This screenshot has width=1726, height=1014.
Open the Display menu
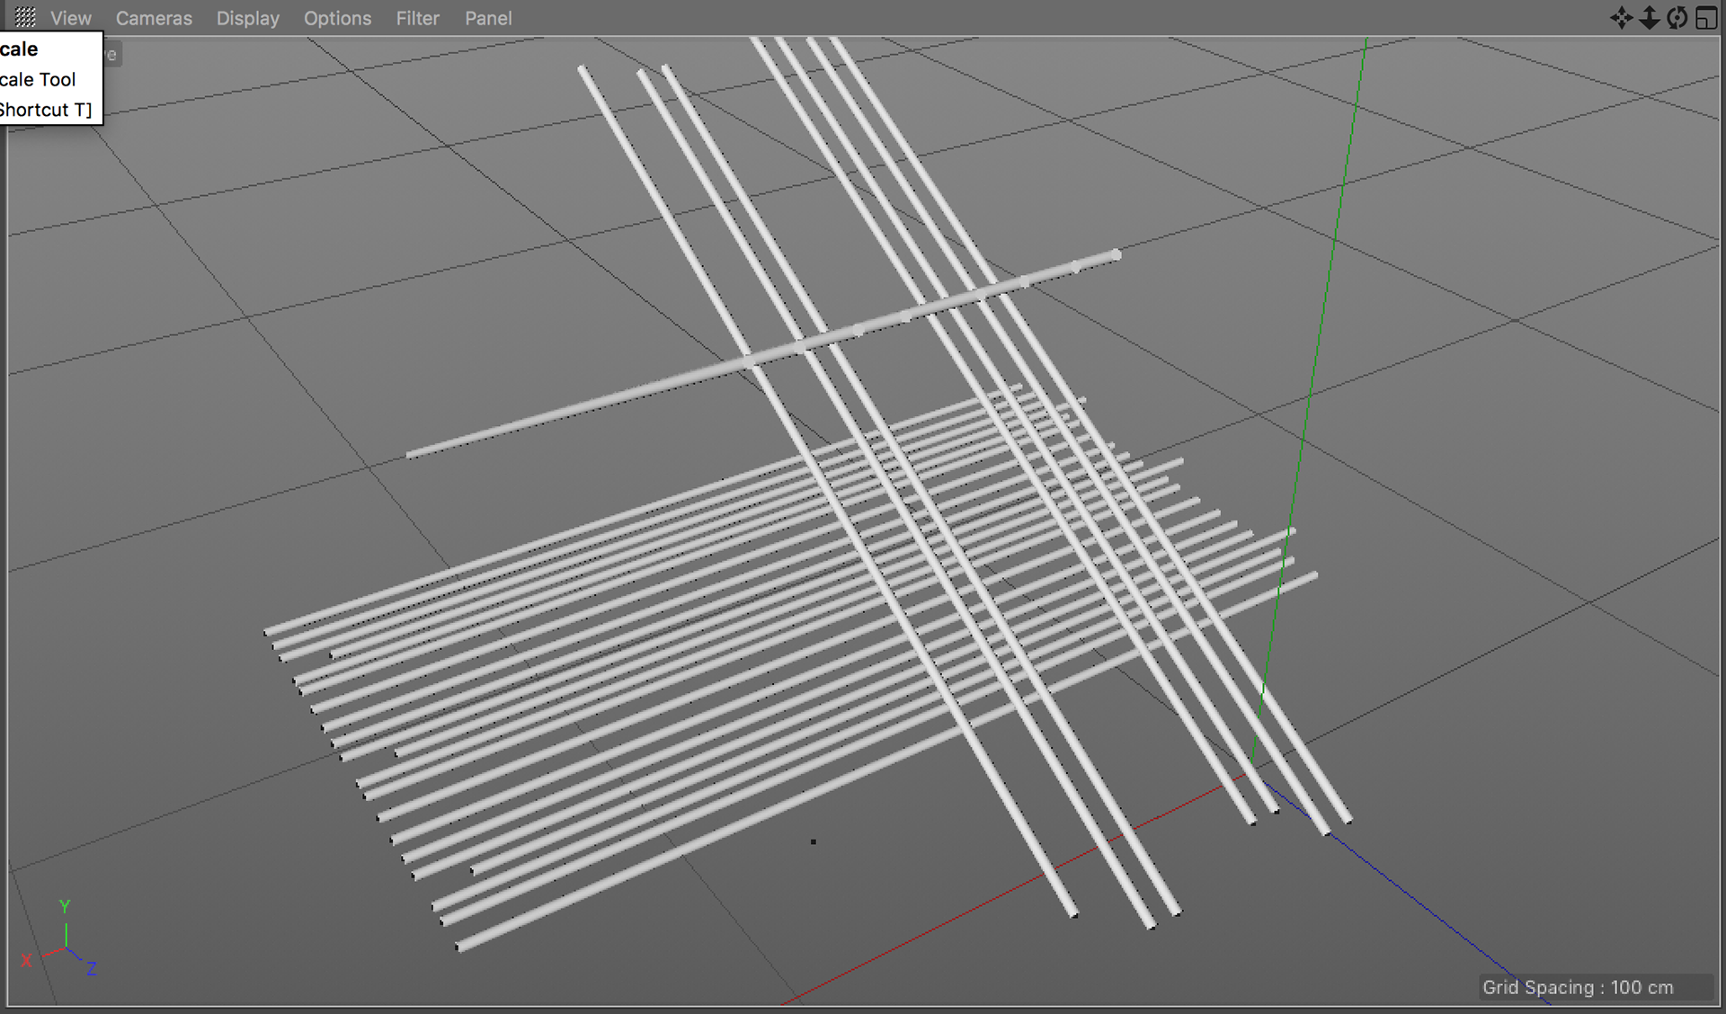click(x=247, y=18)
